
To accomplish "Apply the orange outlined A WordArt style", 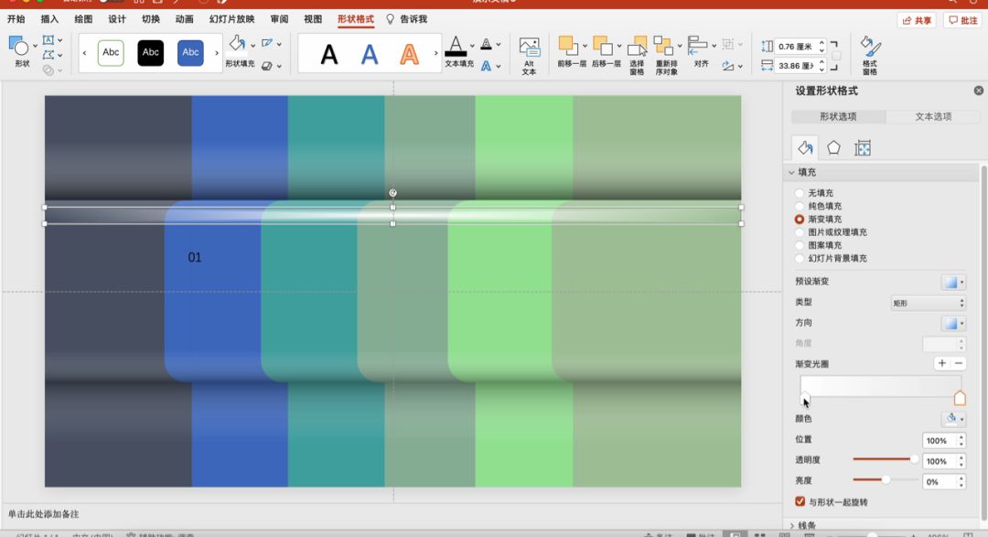I will point(410,55).
